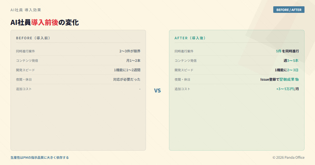Click the BEFORE / AFTER badge
Image resolution: width=315 pixels, height=165 pixels.
click(289, 10)
